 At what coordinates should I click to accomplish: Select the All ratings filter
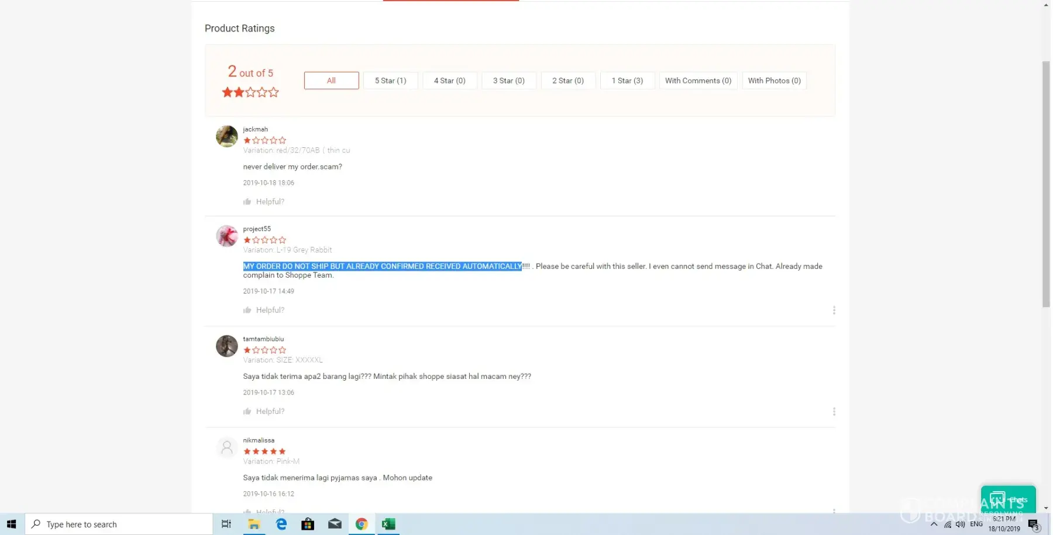[331, 81]
